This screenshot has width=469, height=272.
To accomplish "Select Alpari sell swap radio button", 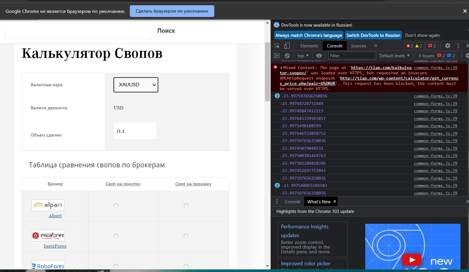I will point(186,205).
